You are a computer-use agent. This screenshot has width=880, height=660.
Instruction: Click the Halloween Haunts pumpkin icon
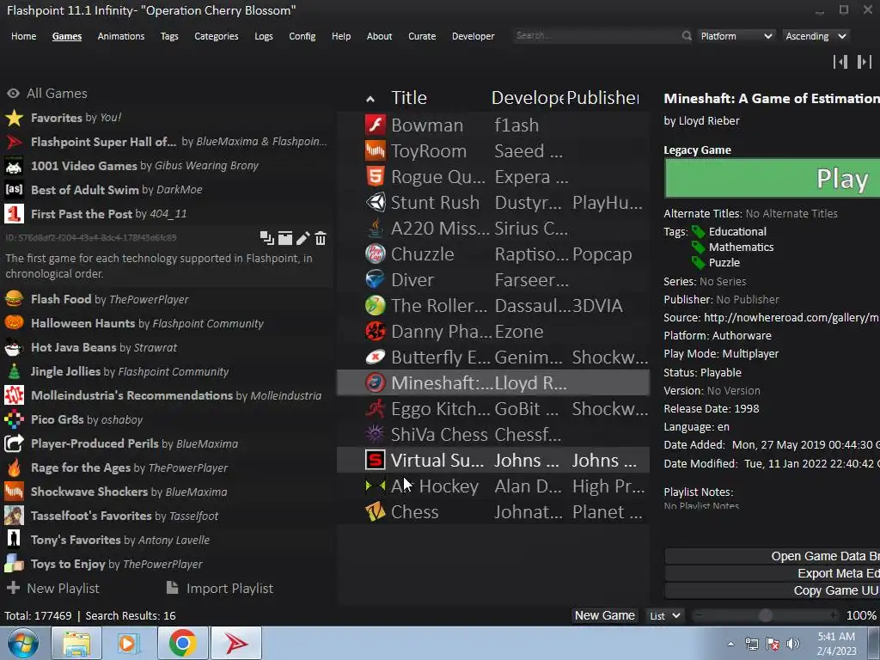tap(14, 323)
